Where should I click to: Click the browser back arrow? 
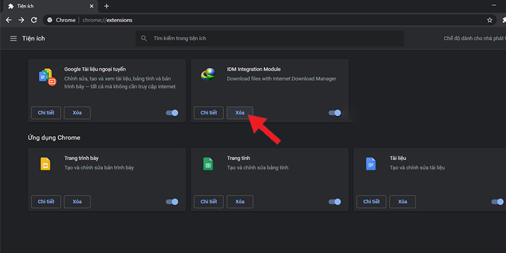pos(9,20)
